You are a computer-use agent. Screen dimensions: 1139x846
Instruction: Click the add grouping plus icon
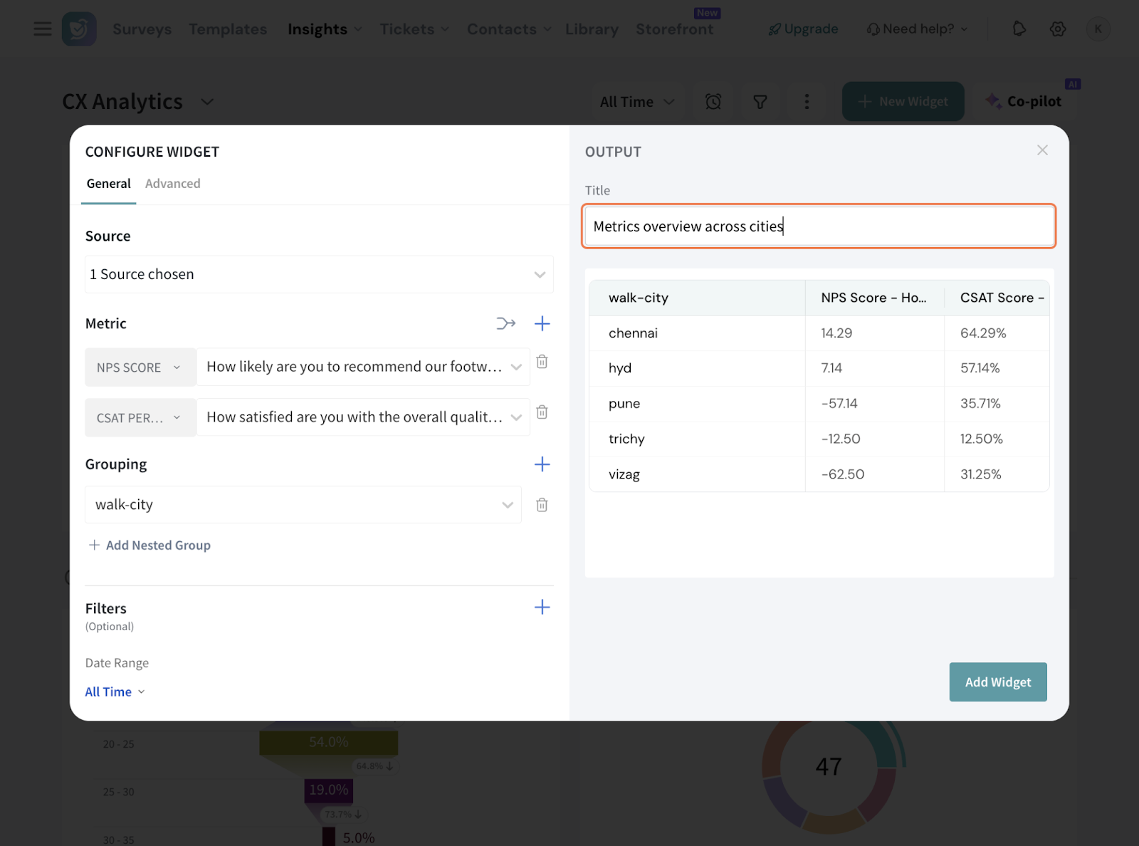point(542,464)
